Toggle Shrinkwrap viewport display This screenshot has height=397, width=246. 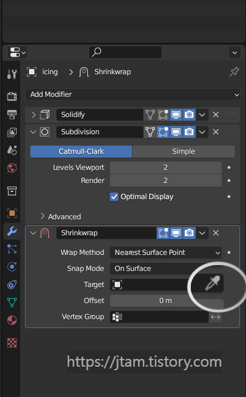point(176,233)
